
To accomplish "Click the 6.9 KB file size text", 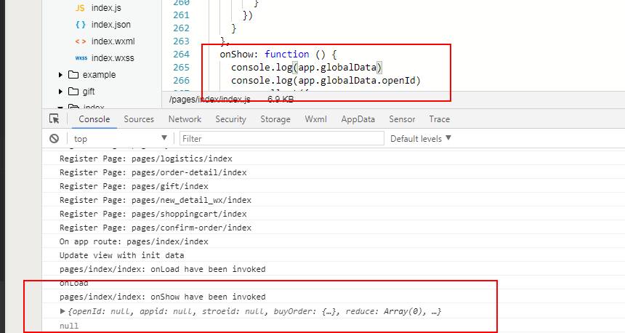I will coord(281,100).
